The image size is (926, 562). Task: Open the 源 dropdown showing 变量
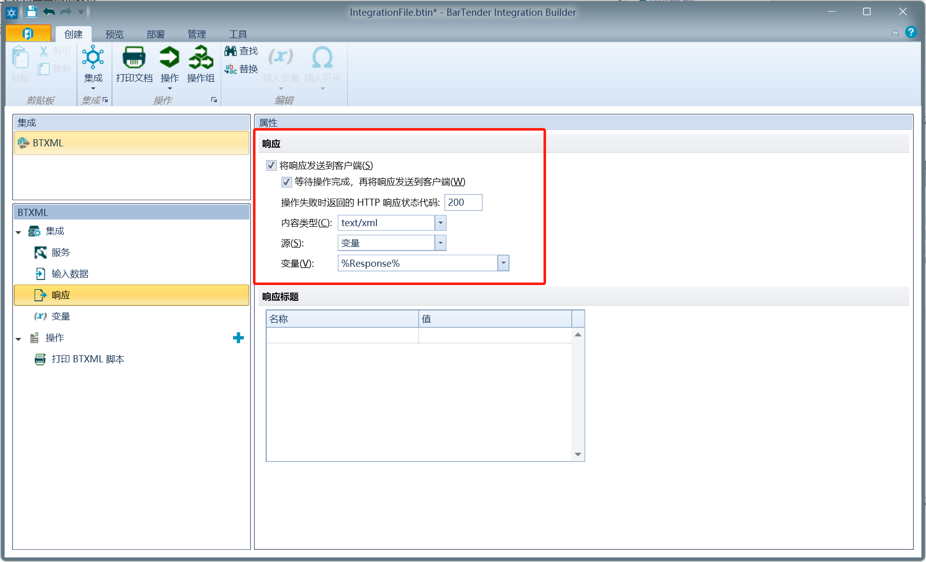(x=440, y=243)
